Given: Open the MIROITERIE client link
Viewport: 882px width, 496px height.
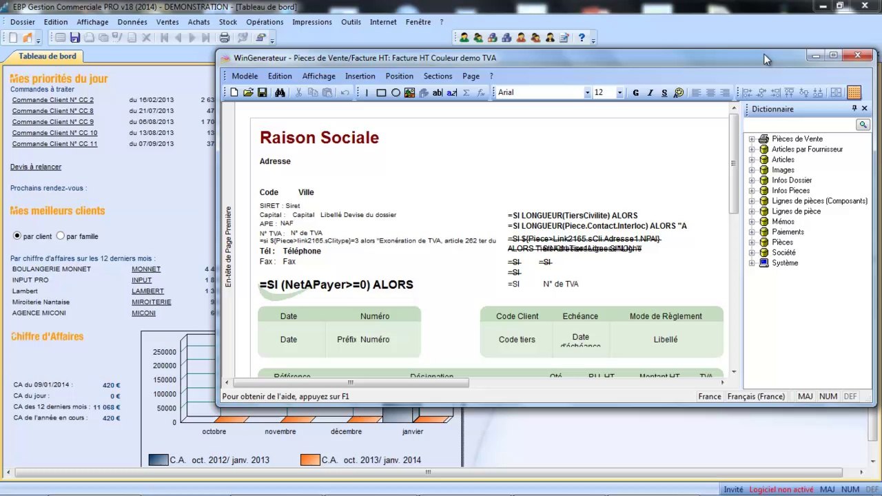Looking at the screenshot, I should tap(152, 302).
